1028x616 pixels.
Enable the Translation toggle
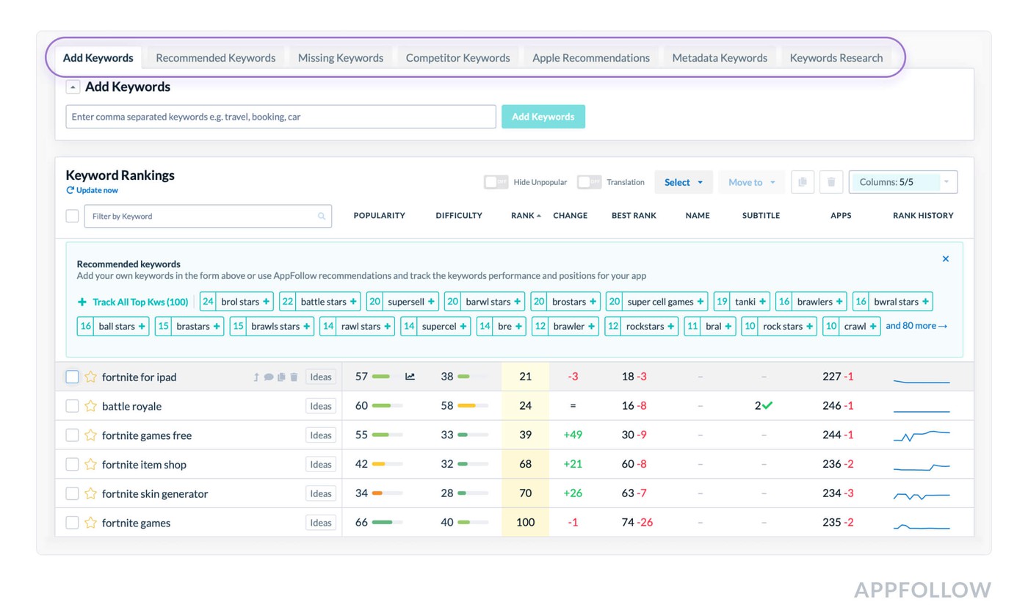589,182
